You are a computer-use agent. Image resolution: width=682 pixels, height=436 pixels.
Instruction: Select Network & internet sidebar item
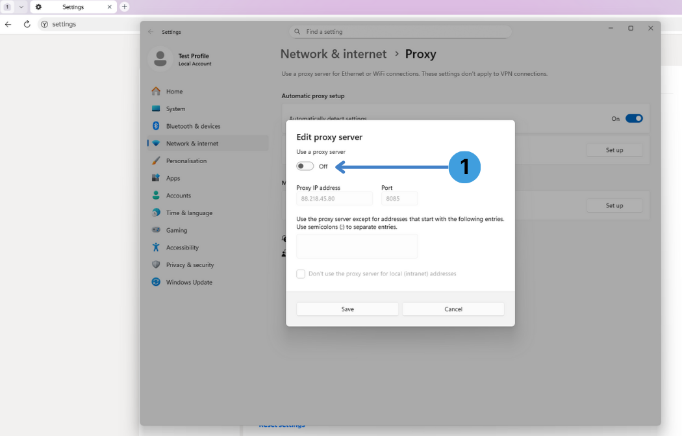coord(208,143)
